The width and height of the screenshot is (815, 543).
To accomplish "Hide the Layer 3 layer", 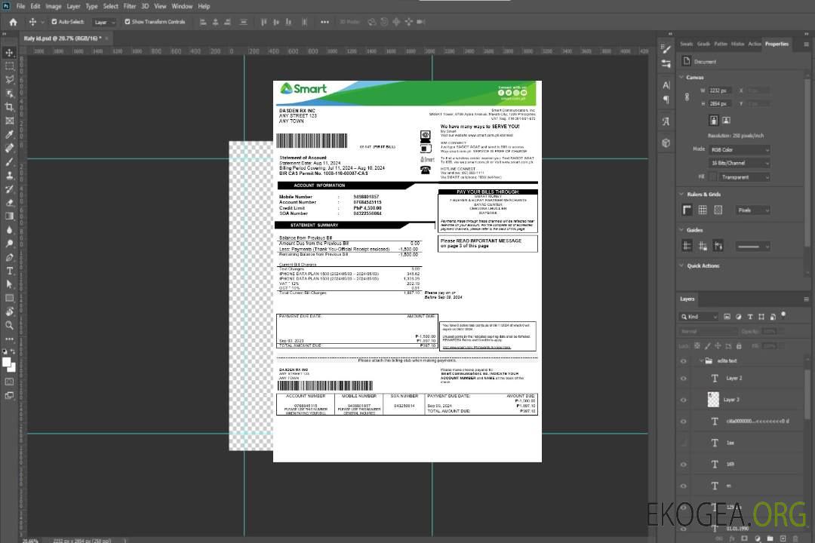I will tap(684, 400).
